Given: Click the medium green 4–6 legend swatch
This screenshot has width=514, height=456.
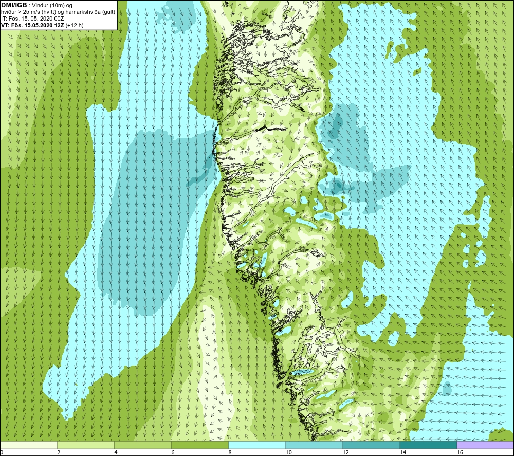Looking at the screenshot, I should point(143,445).
